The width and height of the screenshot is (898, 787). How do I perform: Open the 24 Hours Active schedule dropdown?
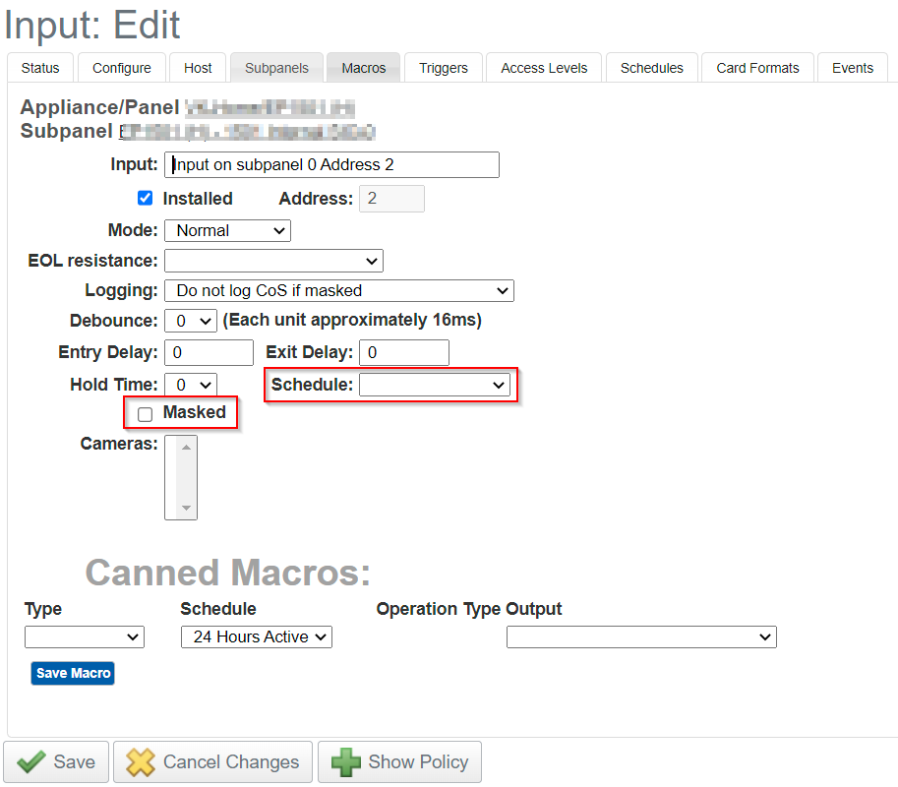tap(256, 636)
